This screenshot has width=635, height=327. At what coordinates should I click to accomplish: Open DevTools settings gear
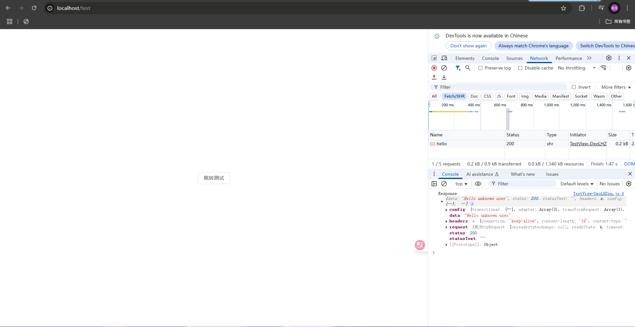[x=609, y=58]
